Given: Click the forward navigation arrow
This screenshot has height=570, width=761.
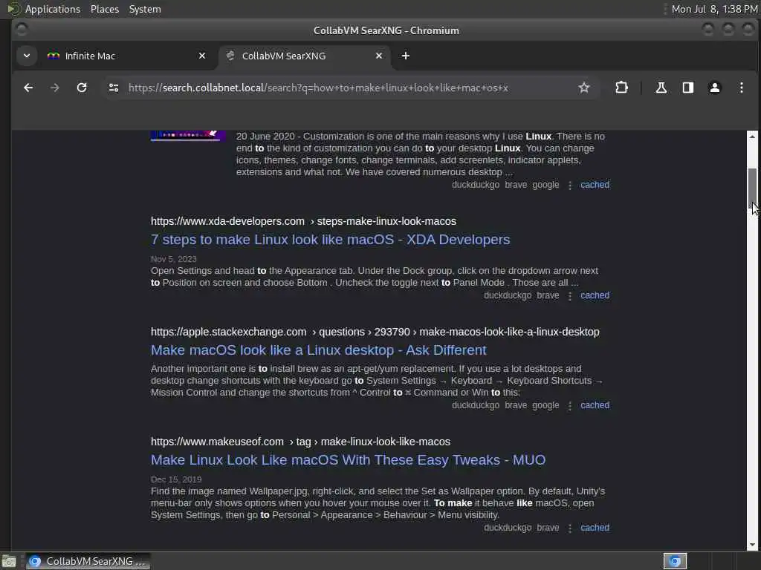Looking at the screenshot, I should (x=55, y=88).
